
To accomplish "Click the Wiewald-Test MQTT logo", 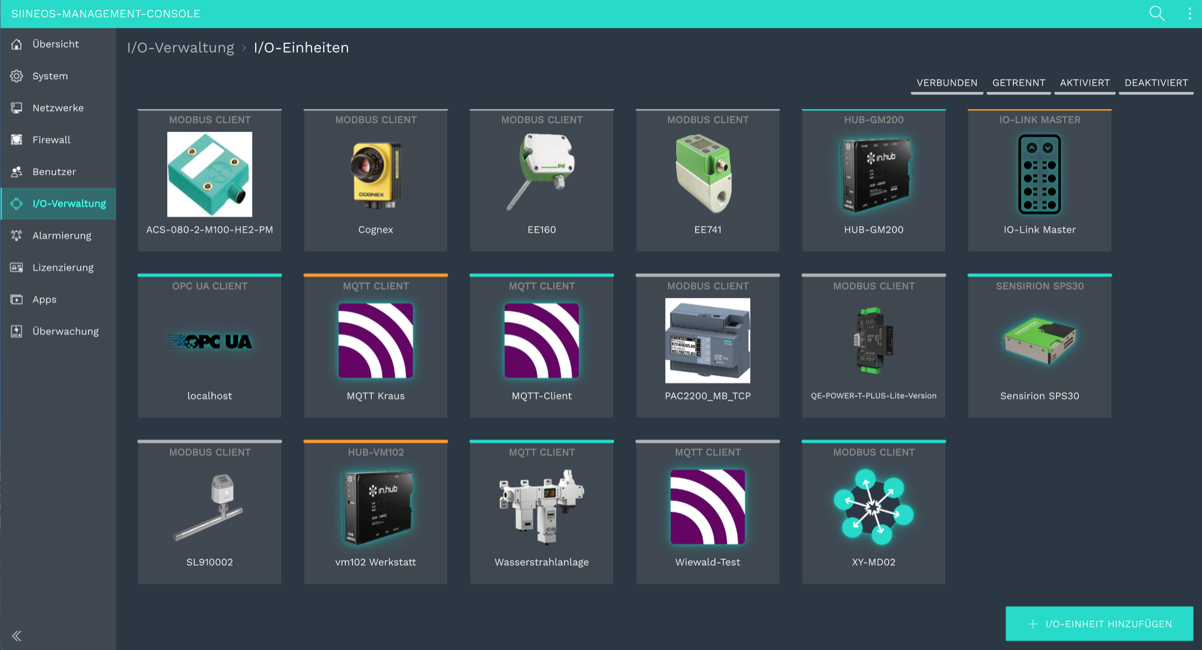I will 708,507.
